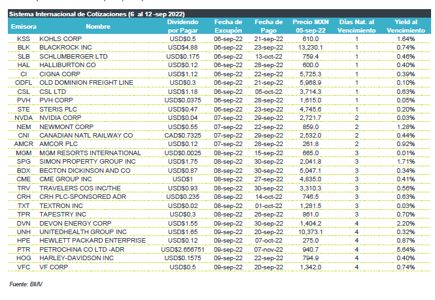Screen dimensions: 435x300
Task: Click the 'Dividendo por Pagar' column header
Action: (183, 26)
